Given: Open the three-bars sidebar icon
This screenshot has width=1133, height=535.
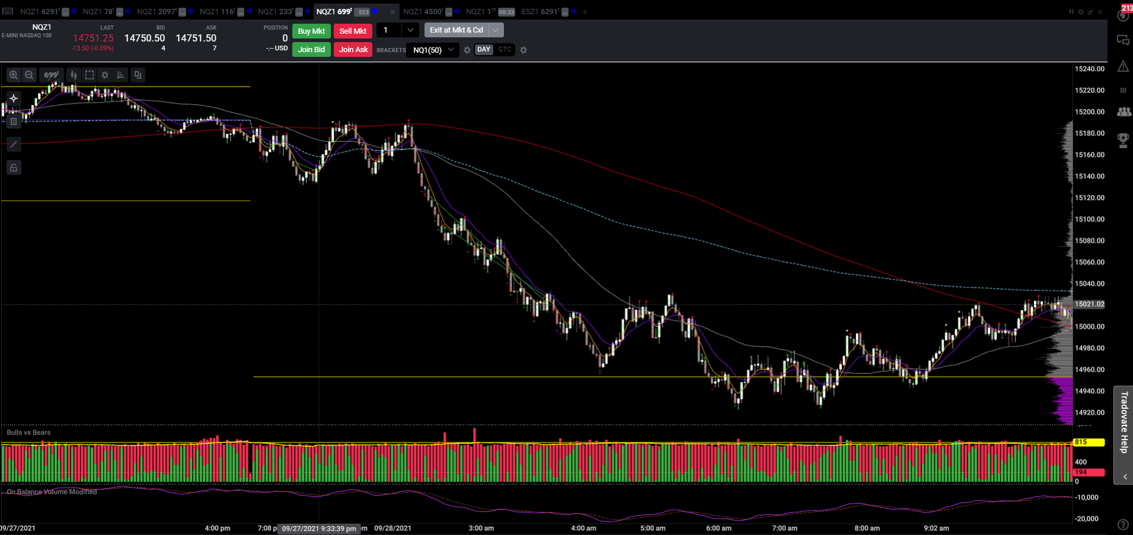Looking at the screenshot, I should (1123, 90).
